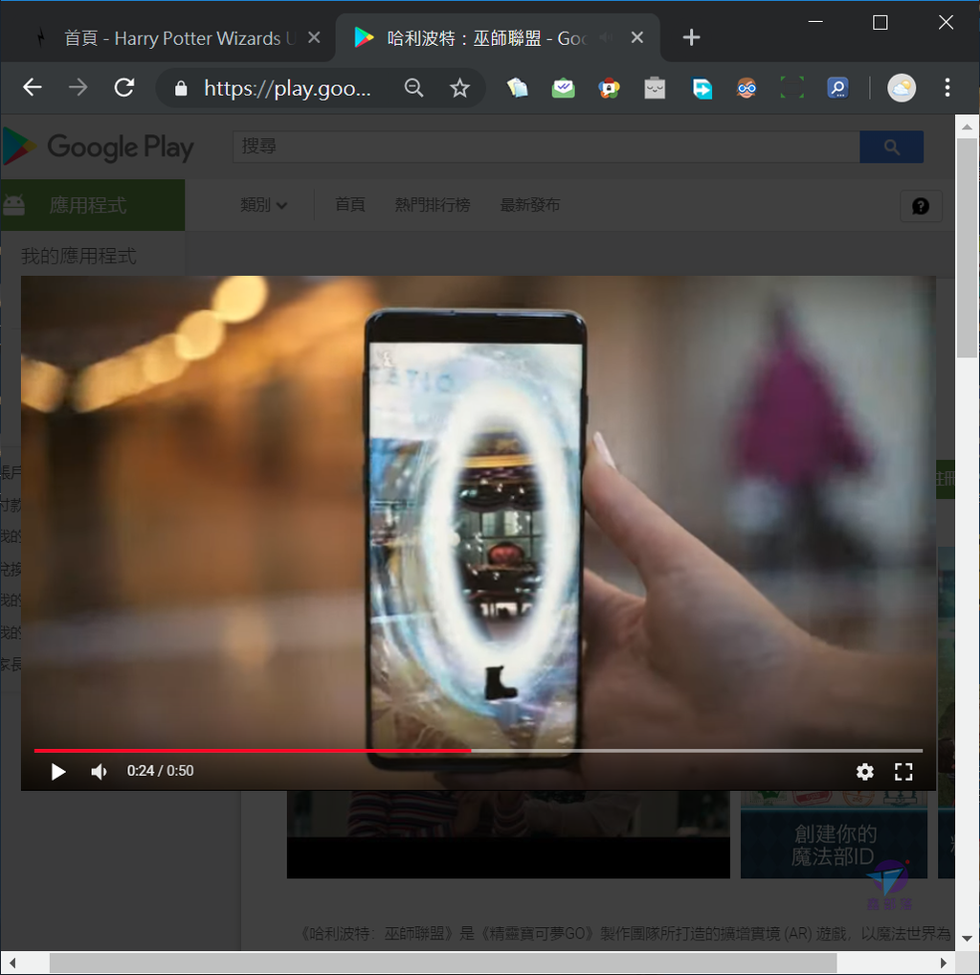Image resolution: width=980 pixels, height=975 pixels.
Task: Maximize the Chrome window
Action: click(880, 22)
